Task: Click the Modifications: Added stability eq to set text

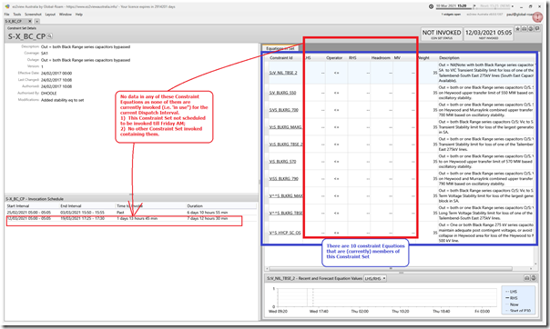Action: pos(63,100)
